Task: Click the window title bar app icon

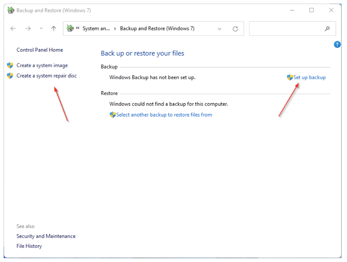Action: coord(11,10)
